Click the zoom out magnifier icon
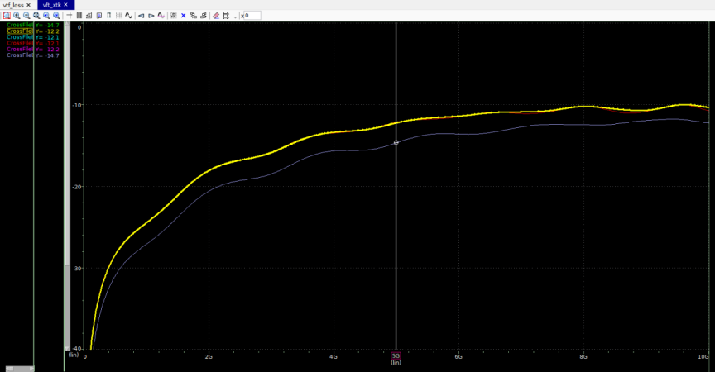Image resolution: width=715 pixels, height=372 pixels. point(26,16)
